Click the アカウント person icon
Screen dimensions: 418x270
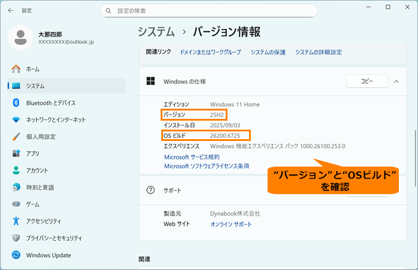(16, 170)
